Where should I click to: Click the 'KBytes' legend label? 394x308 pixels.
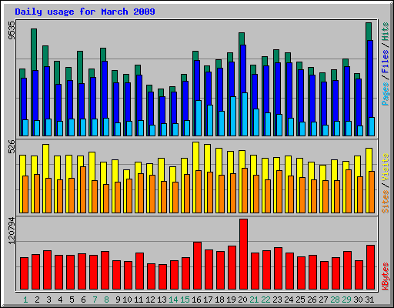click(385, 276)
